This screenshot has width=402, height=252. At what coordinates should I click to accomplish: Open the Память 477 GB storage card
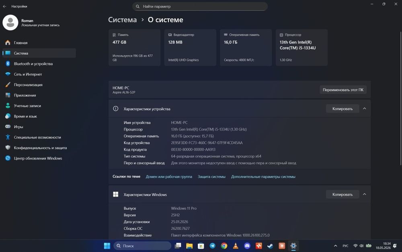click(x=134, y=48)
